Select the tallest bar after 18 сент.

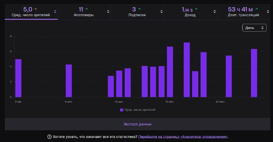[187, 70]
